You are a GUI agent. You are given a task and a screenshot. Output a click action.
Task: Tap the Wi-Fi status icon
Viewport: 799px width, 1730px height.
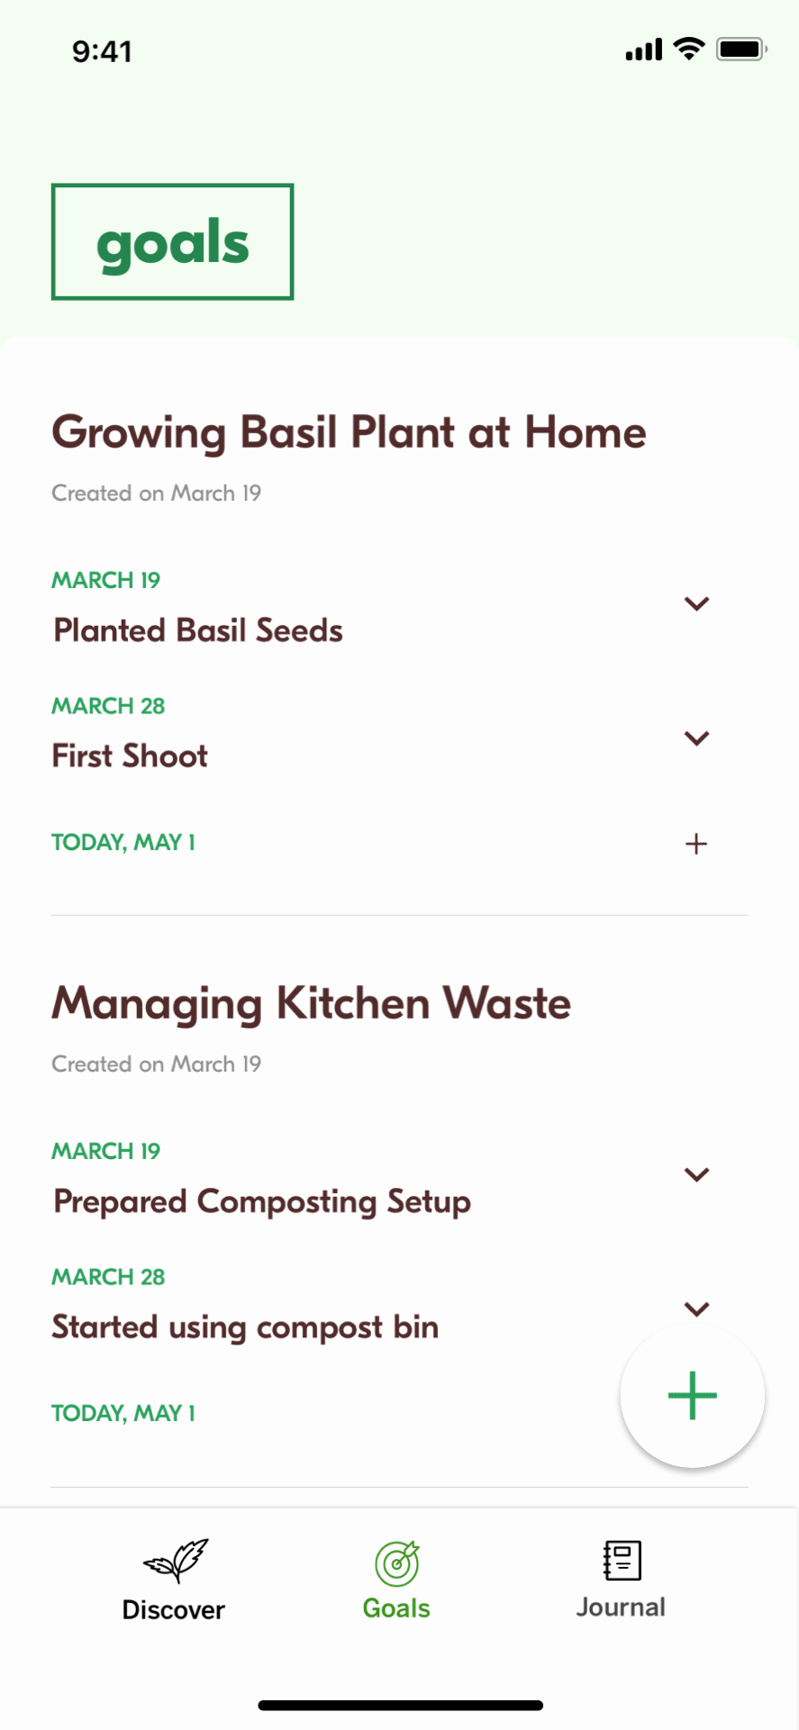[x=689, y=49]
